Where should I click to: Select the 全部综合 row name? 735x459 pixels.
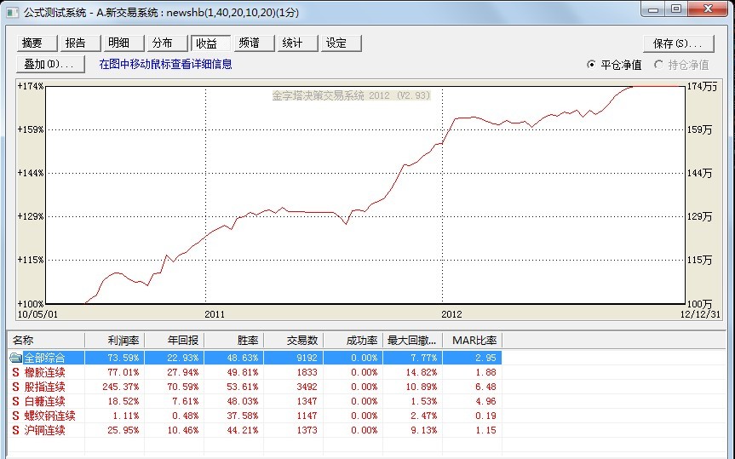[x=44, y=358]
